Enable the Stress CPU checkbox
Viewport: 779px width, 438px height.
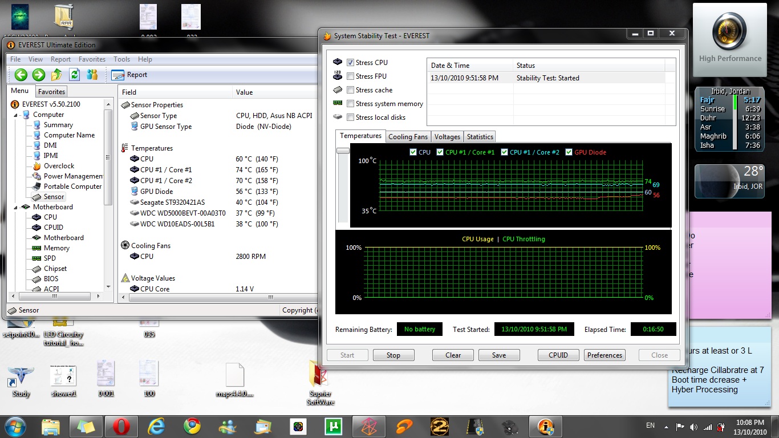click(x=350, y=63)
